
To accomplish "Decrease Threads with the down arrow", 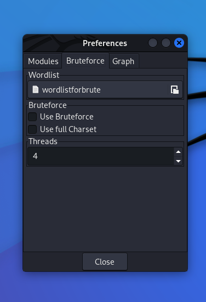I will pyautogui.click(x=178, y=161).
